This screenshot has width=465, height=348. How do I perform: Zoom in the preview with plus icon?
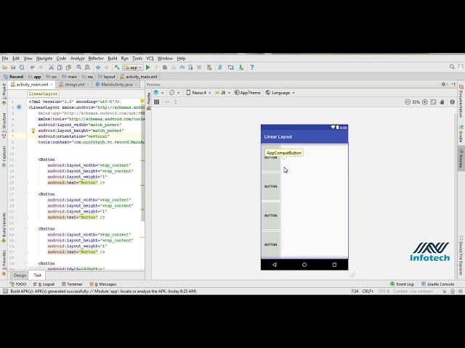424,101
